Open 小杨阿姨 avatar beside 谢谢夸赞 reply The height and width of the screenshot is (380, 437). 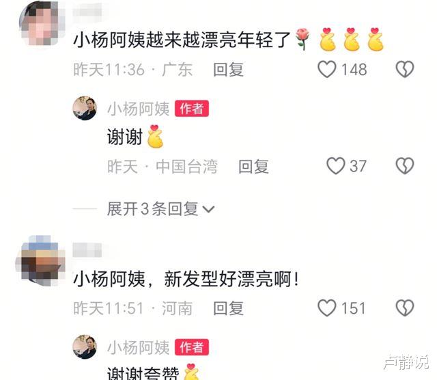pos(85,347)
